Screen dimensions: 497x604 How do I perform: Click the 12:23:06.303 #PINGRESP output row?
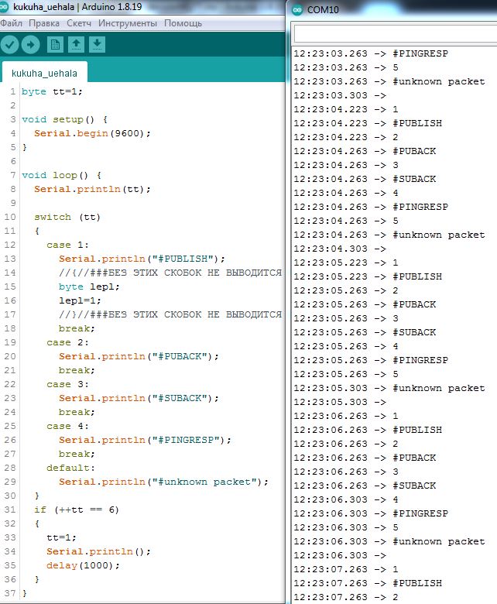[x=371, y=513]
